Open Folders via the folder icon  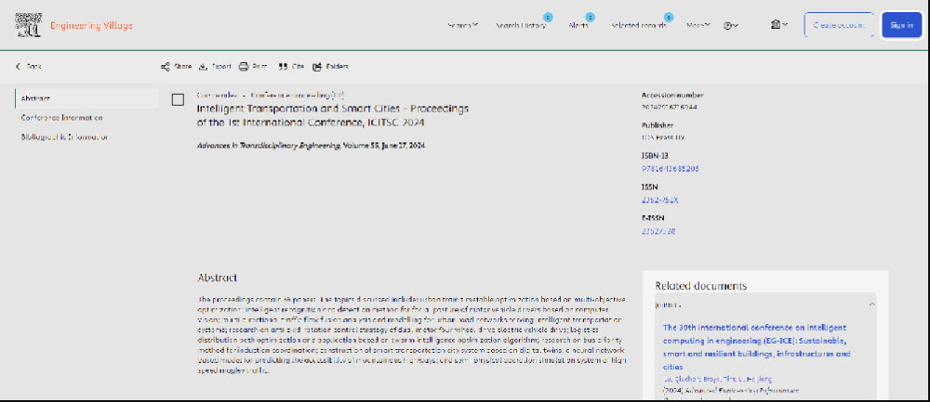point(318,67)
